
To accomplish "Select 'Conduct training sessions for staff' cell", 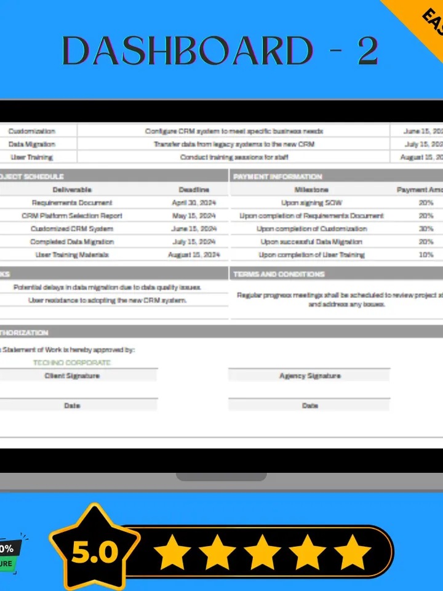I will 234,157.
